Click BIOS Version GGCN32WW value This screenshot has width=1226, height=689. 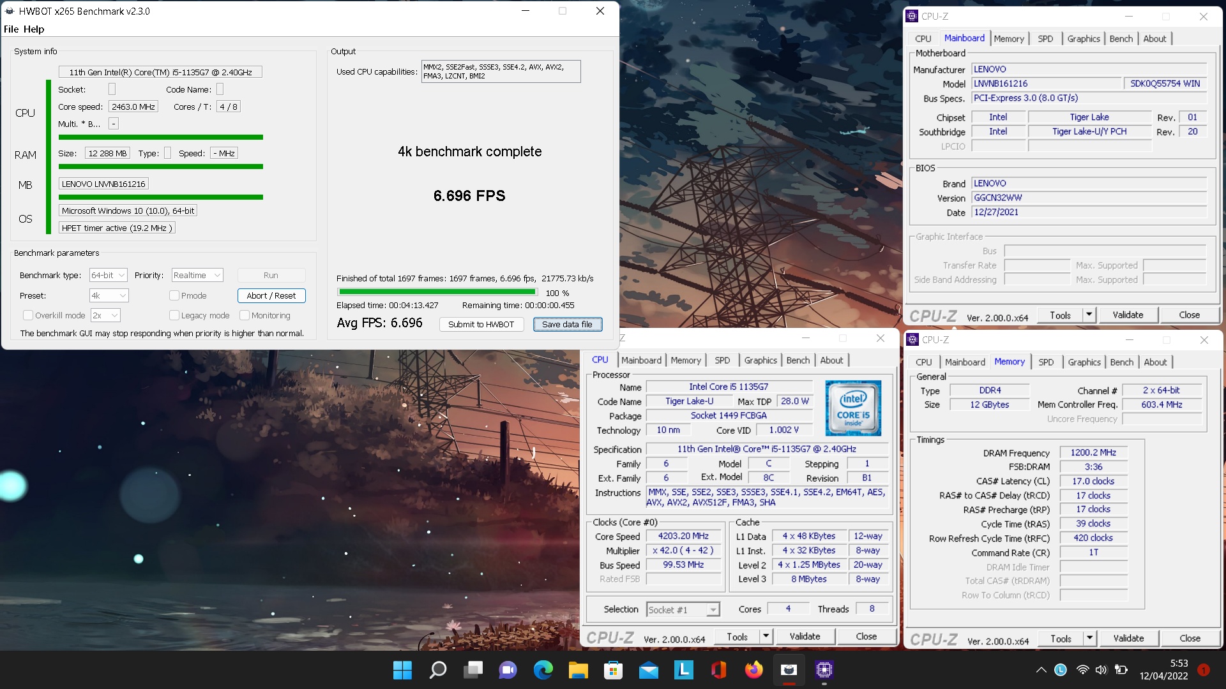[x=1089, y=198]
